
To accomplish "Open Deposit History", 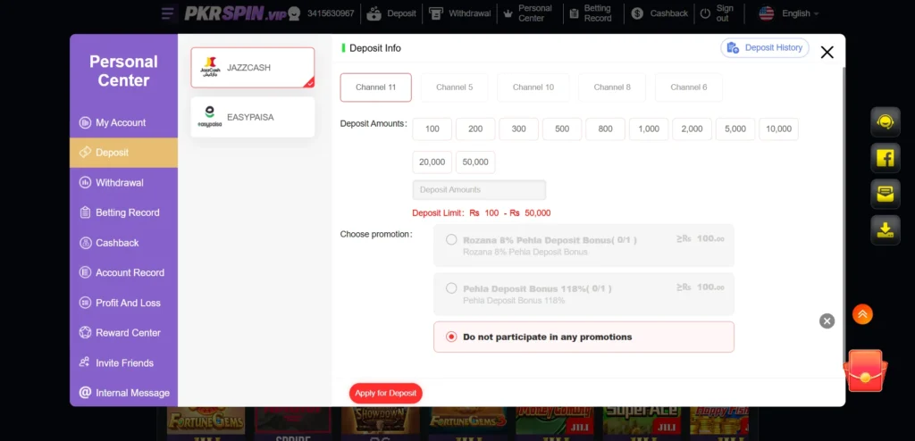I will tap(765, 48).
